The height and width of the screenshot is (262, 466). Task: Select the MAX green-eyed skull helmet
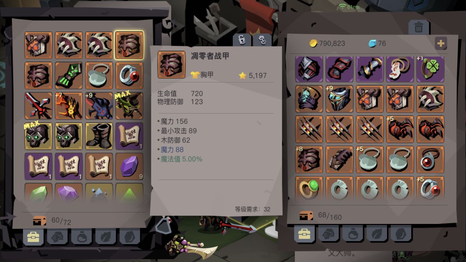(38, 136)
